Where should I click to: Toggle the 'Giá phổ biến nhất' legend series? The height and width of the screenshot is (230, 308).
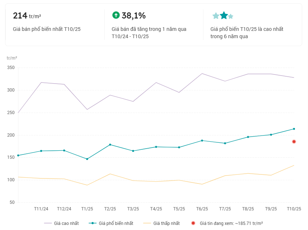(111, 223)
